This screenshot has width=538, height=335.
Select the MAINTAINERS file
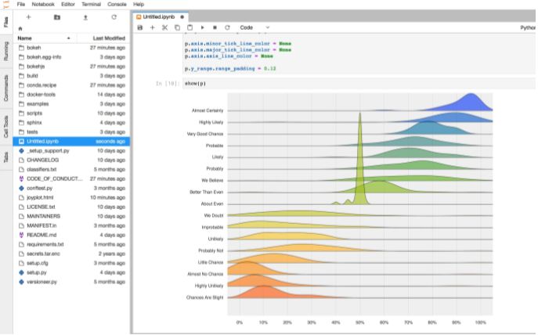[71, 216]
